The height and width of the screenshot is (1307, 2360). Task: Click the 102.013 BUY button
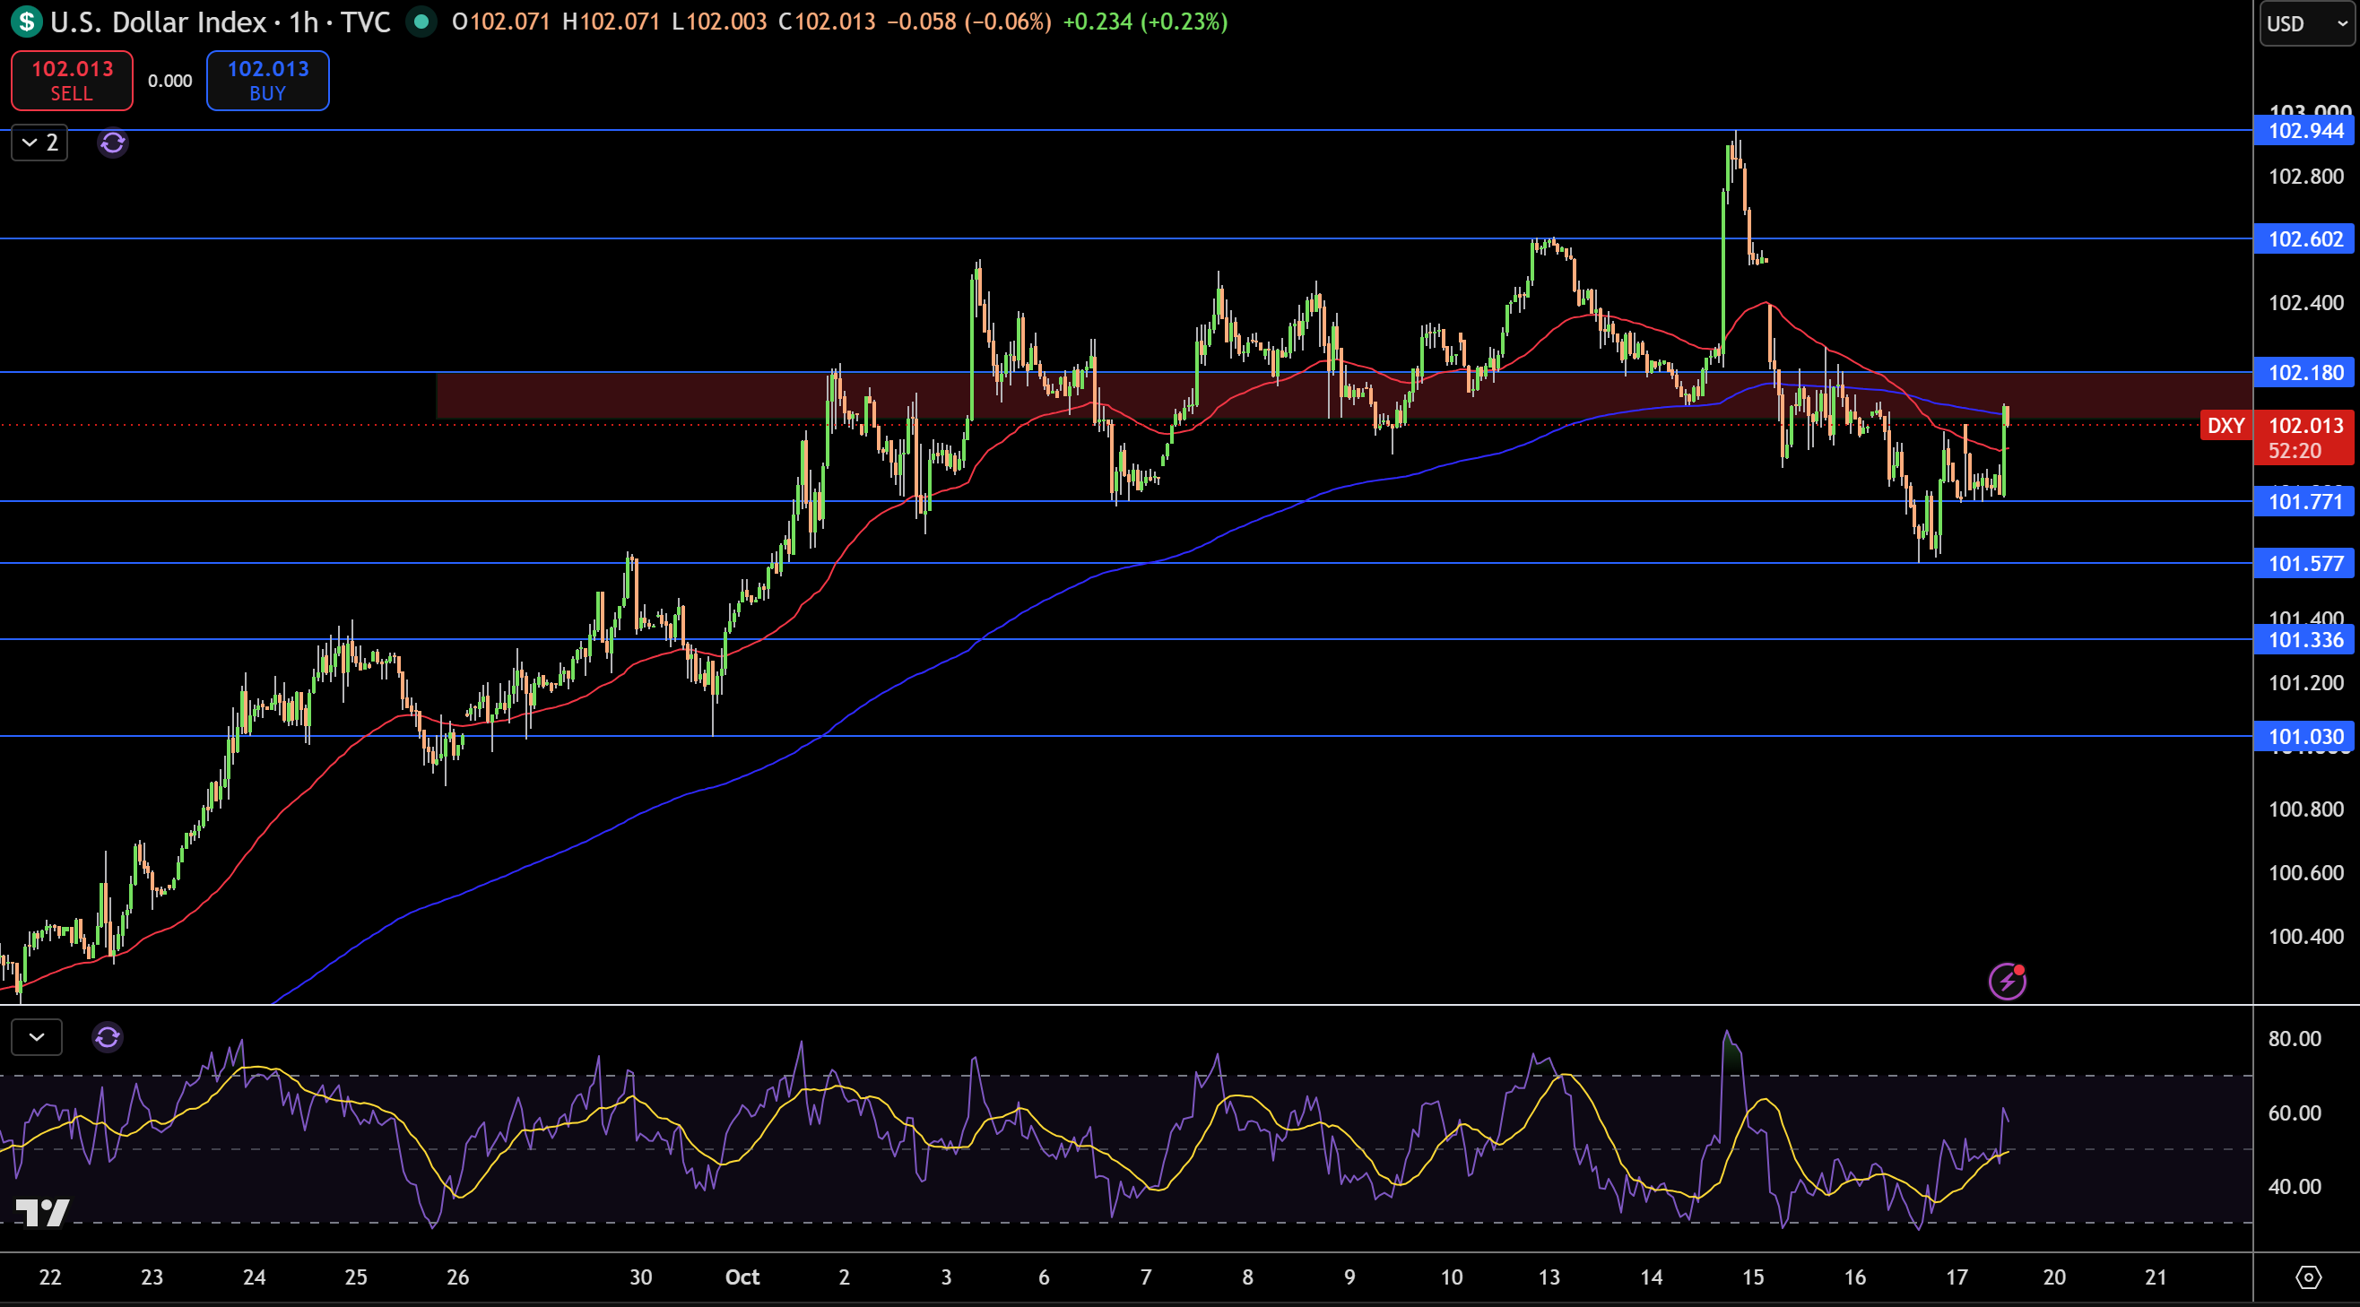click(267, 81)
